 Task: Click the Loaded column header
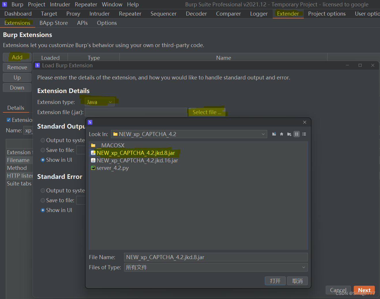click(50, 58)
